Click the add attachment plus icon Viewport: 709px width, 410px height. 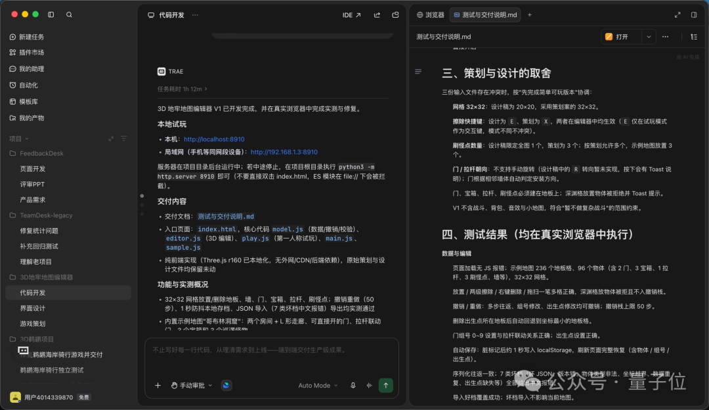pos(158,385)
